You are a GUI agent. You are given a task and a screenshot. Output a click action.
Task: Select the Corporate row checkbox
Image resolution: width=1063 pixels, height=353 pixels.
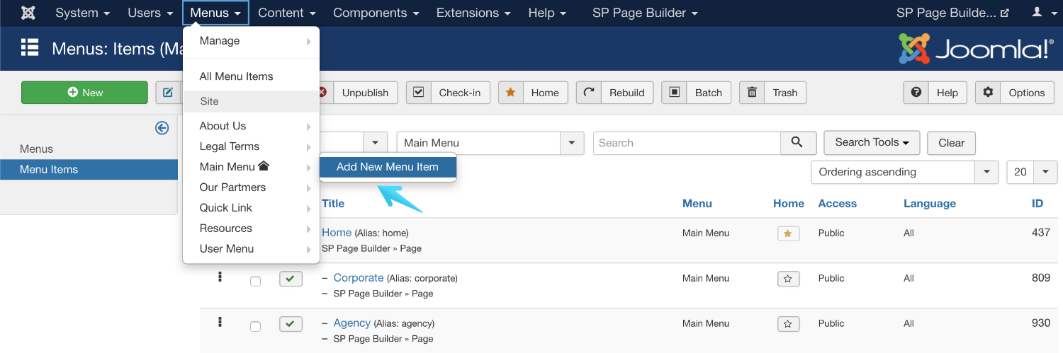point(255,282)
